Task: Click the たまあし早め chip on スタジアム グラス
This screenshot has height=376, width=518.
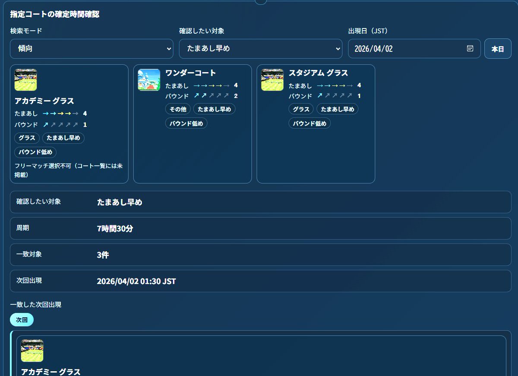Action: click(x=337, y=109)
